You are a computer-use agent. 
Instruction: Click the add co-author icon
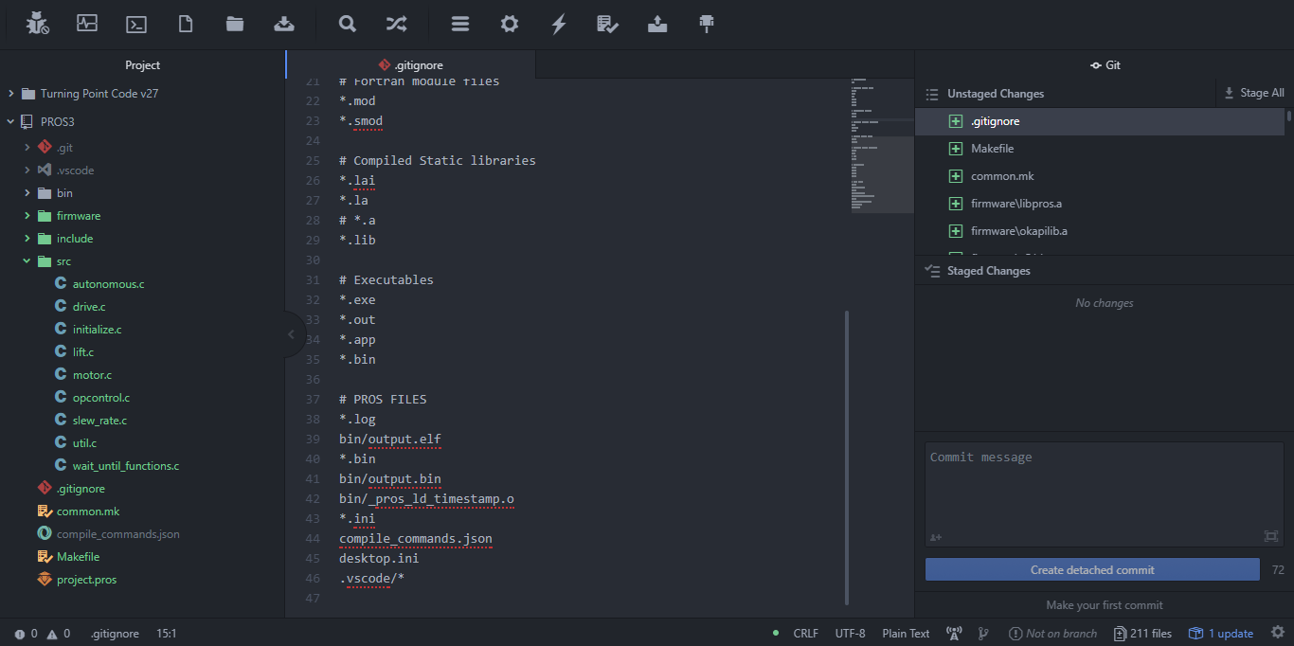click(x=936, y=537)
